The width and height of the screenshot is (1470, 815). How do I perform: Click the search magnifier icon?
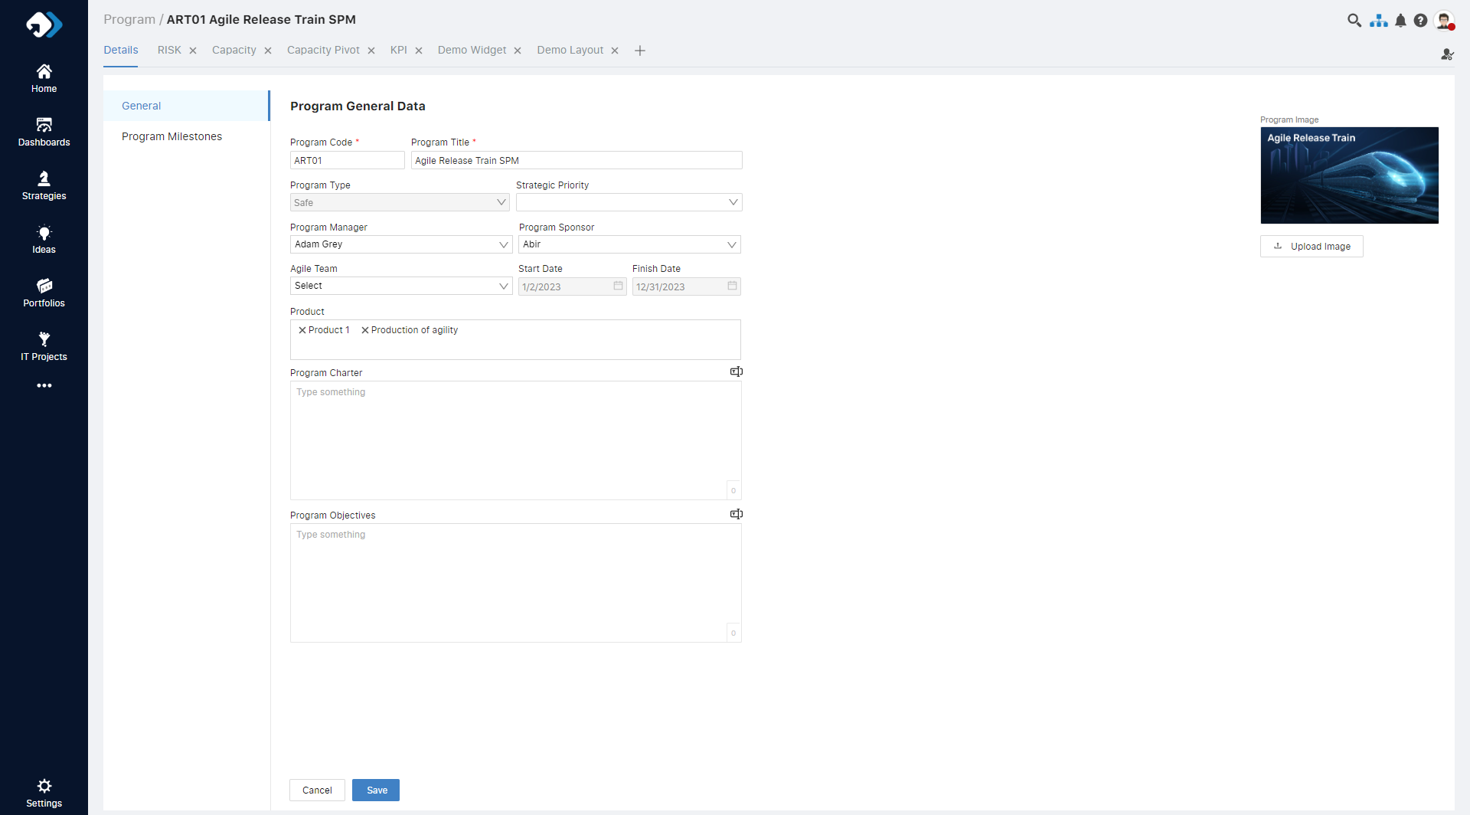tap(1354, 21)
